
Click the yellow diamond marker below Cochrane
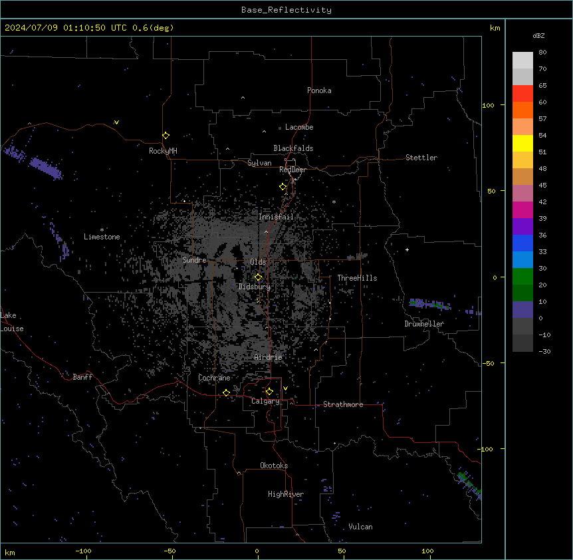click(x=226, y=392)
